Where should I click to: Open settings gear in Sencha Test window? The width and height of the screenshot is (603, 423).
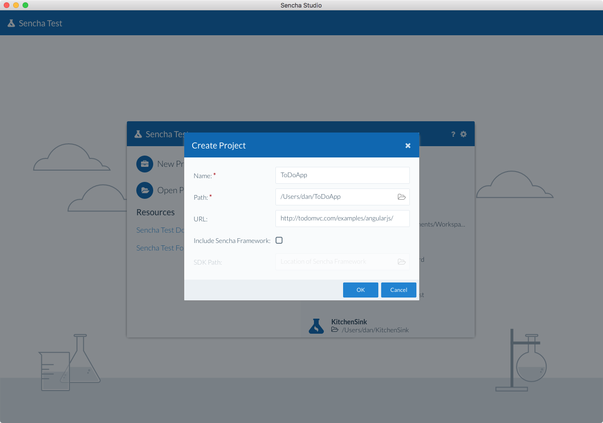click(x=463, y=134)
